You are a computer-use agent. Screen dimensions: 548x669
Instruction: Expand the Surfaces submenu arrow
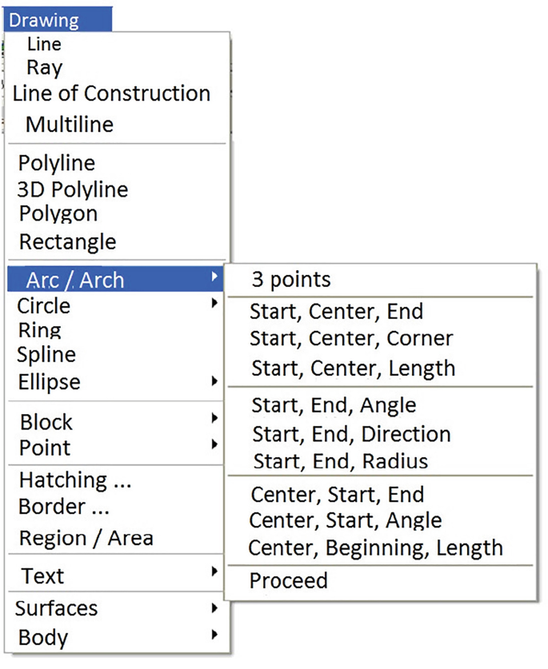(x=214, y=608)
